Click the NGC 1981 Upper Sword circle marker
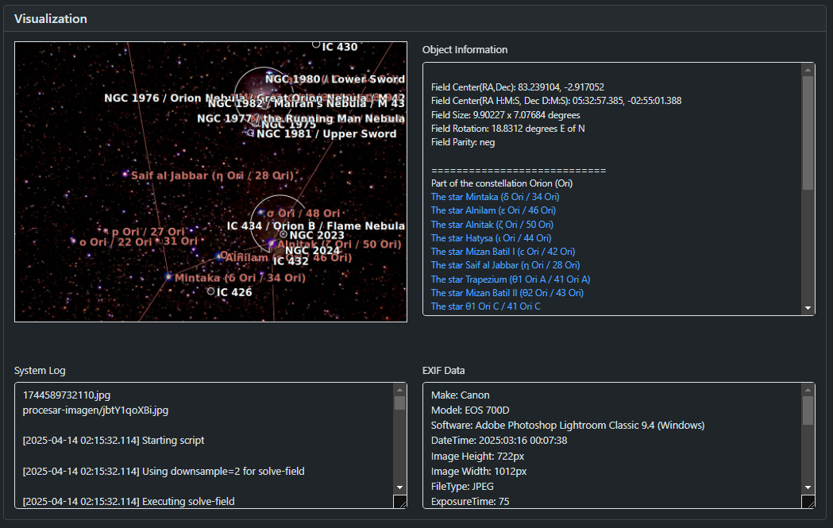The width and height of the screenshot is (833, 528). (251, 133)
